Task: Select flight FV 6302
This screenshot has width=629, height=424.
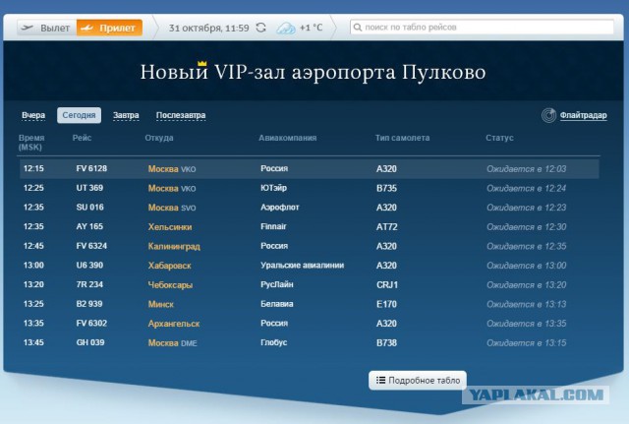Action: [91, 323]
